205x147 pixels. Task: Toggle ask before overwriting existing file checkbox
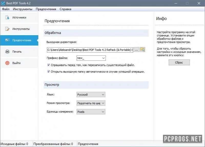pyautogui.click(x=48, y=65)
